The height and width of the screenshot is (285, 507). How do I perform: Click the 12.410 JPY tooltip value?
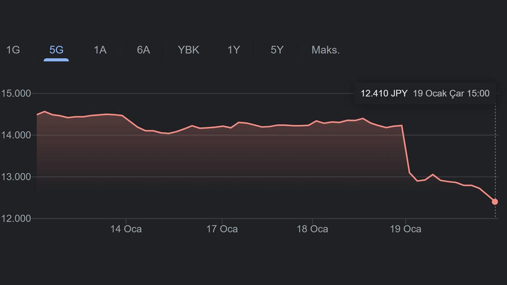384,93
